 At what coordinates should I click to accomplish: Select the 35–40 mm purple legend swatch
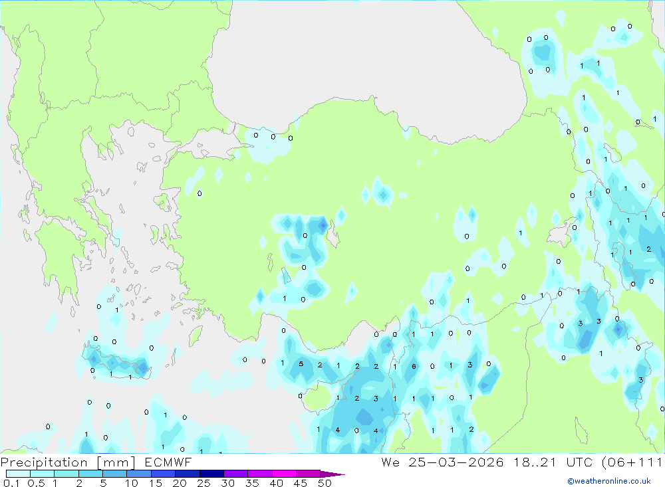pyautogui.click(x=260, y=474)
